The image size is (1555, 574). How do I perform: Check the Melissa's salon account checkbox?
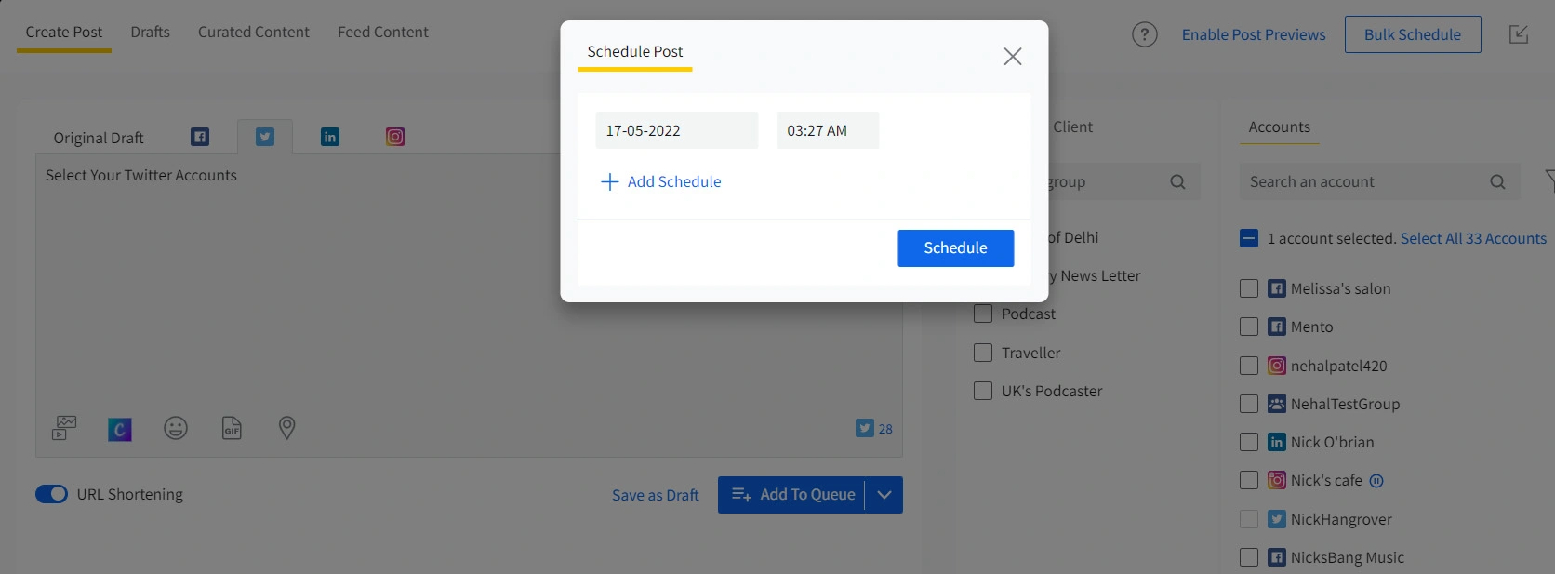point(1249,288)
